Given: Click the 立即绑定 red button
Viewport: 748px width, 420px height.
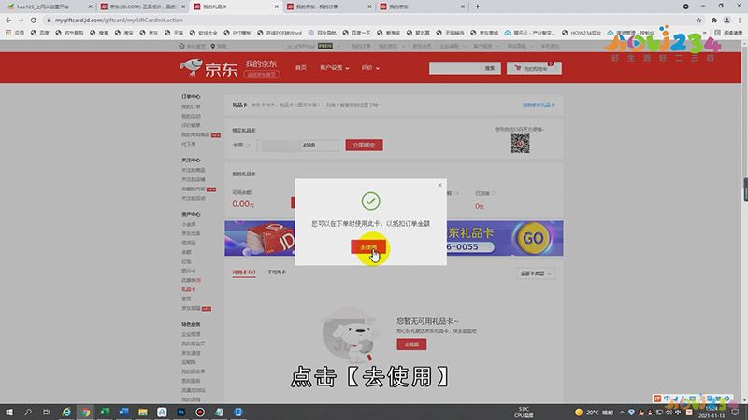Looking at the screenshot, I should pos(364,145).
